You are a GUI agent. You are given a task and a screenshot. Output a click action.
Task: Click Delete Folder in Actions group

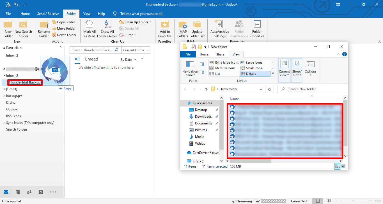[x=64, y=35]
